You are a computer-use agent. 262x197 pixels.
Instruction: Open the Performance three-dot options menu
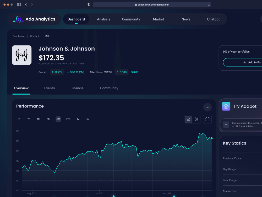click(x=207, y=107)
